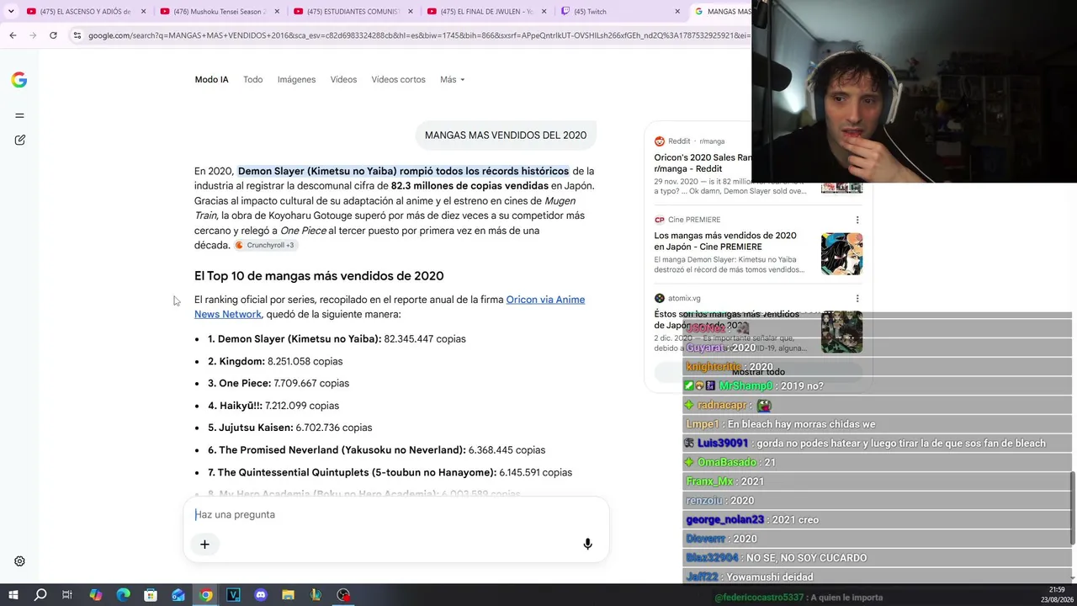The width and height of the screenshot is (1077, 606).
Task: Open Microsoft Store from taskbar
Action: pyautogui.click(x=151, y=595)
